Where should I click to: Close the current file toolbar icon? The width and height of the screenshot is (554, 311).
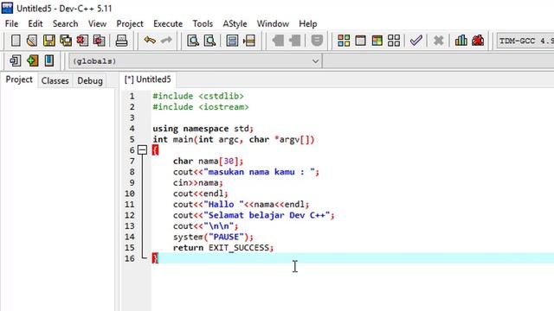pyautogui.click(x=82, y=41)
